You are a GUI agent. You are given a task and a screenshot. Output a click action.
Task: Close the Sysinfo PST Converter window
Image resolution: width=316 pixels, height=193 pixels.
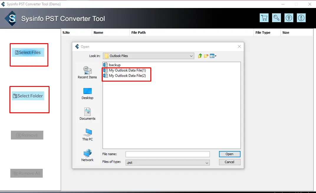coord(310,4)
